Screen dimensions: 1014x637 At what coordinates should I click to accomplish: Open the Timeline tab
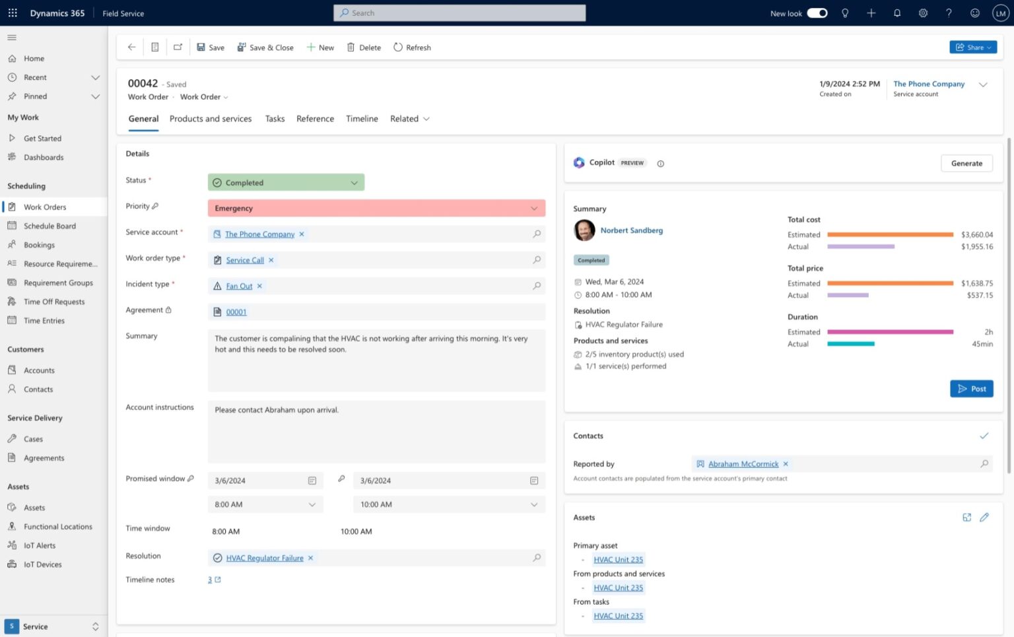pyautogui.click(x=362, y=119)
